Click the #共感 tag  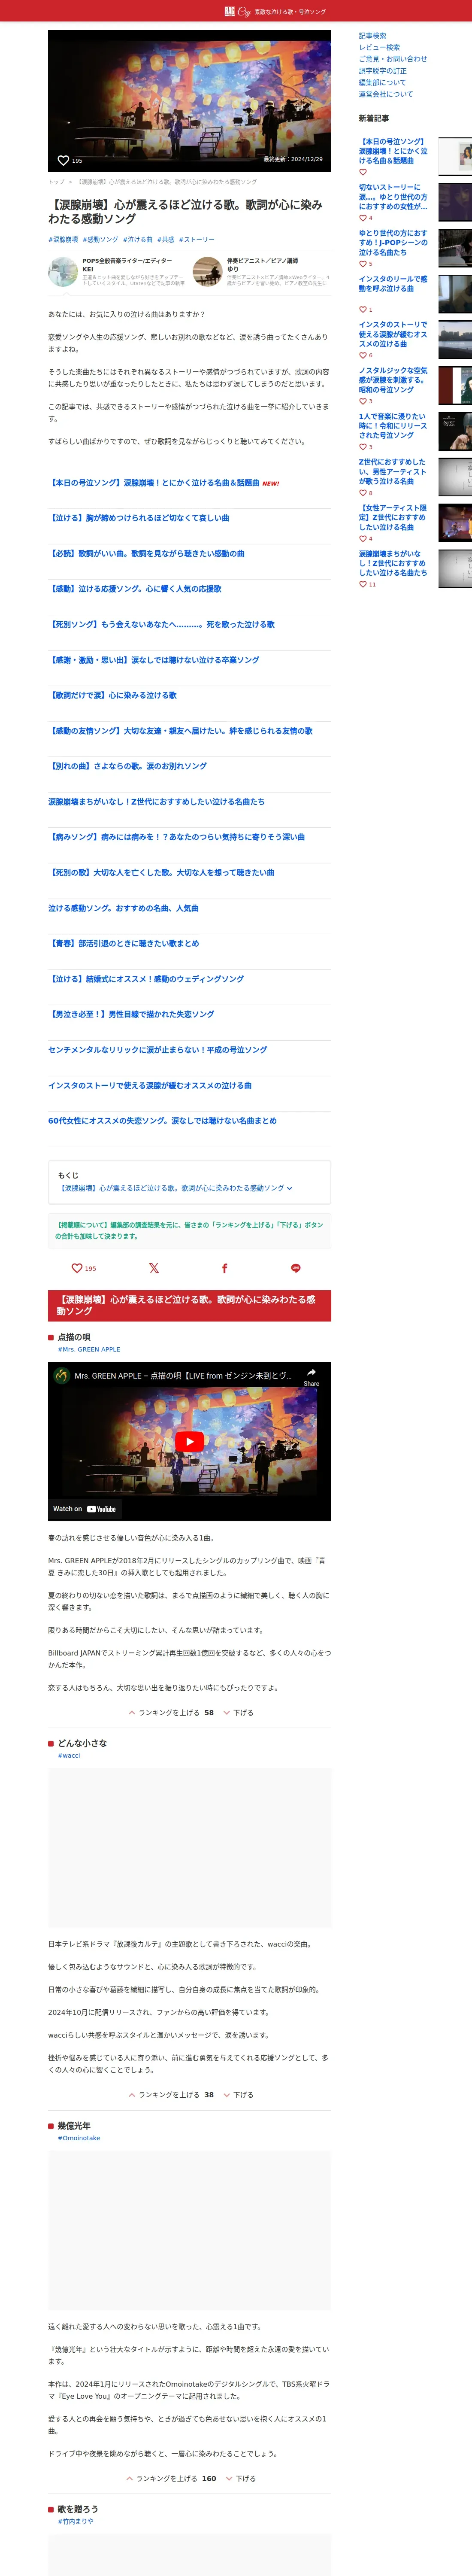pos(166,240)
